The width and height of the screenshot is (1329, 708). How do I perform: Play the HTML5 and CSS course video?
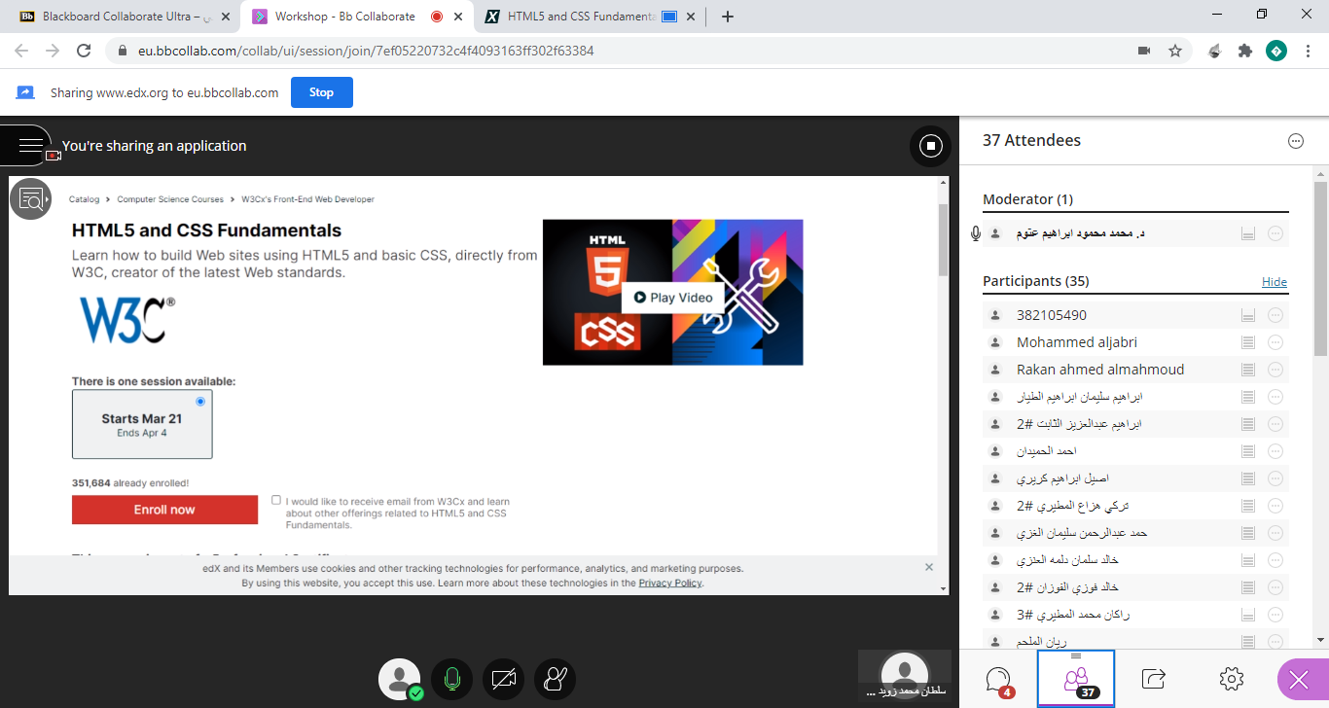coord(673,298)
